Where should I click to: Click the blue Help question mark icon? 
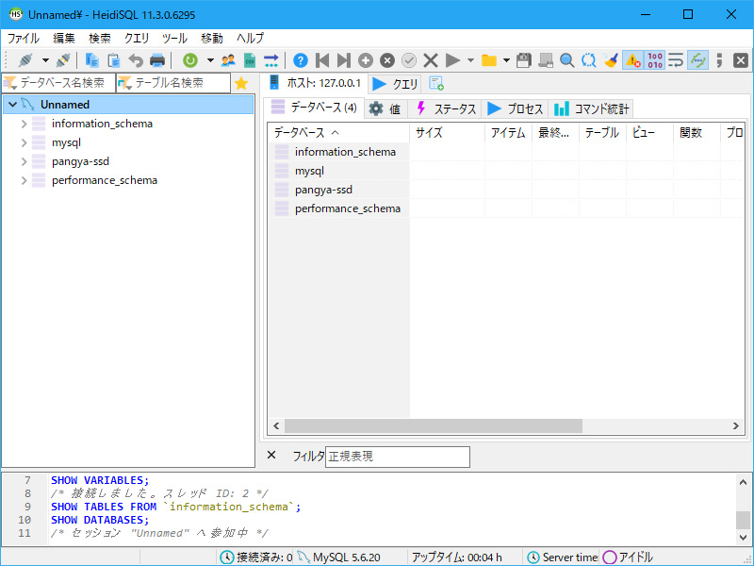coord(301,60)
